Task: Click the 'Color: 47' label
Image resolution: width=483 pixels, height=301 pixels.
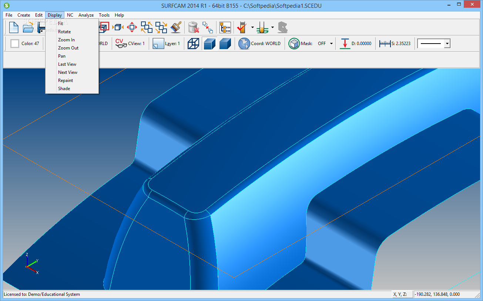Action: point(30,44)
